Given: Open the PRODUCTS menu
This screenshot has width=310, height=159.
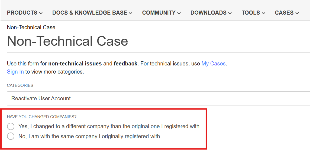Looking at the screenshot, I should pos(22,12).
